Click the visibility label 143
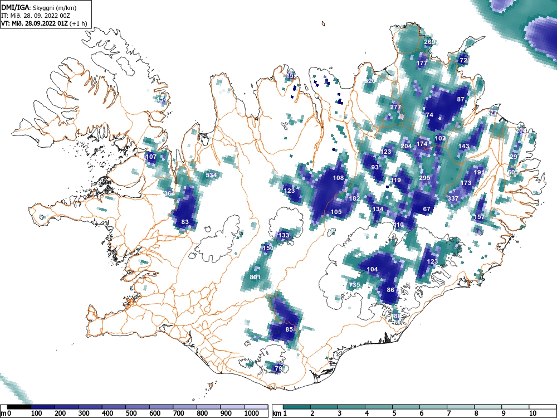 coord(464,146)
